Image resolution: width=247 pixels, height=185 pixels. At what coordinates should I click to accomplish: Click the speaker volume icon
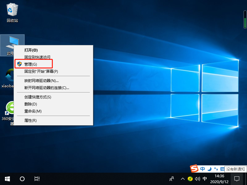198,179
